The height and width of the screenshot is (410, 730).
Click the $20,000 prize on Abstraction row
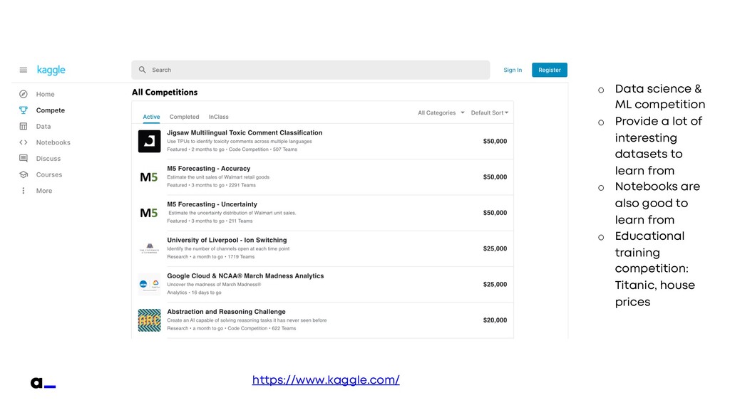(x=495, y=320)
